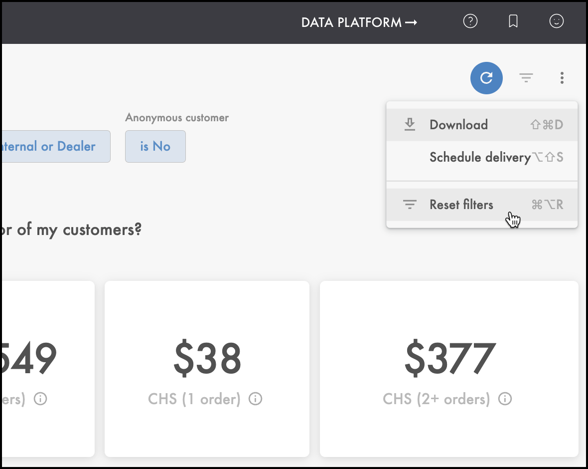This screenshot has height=469, width=588.
Task: Click info icon on leftmost tile
Action: [x=40, y=399]
